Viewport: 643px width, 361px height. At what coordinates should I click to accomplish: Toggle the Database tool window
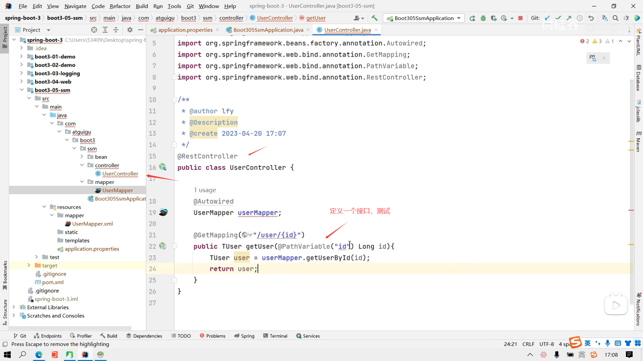tap(639, 78)
